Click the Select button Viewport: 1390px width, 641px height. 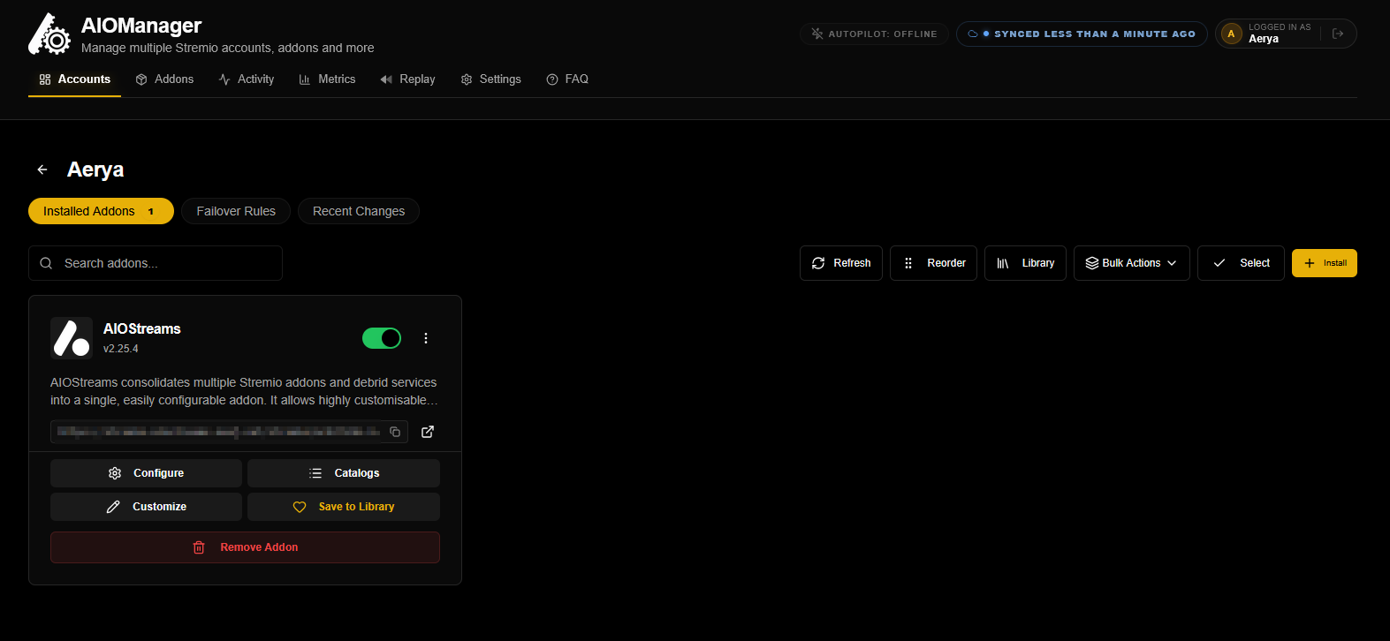[1241, 263]
